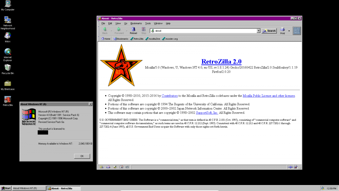Open My Computer desktop icon
The width and height of the screenshot is (339, 191).
point(8,6)
